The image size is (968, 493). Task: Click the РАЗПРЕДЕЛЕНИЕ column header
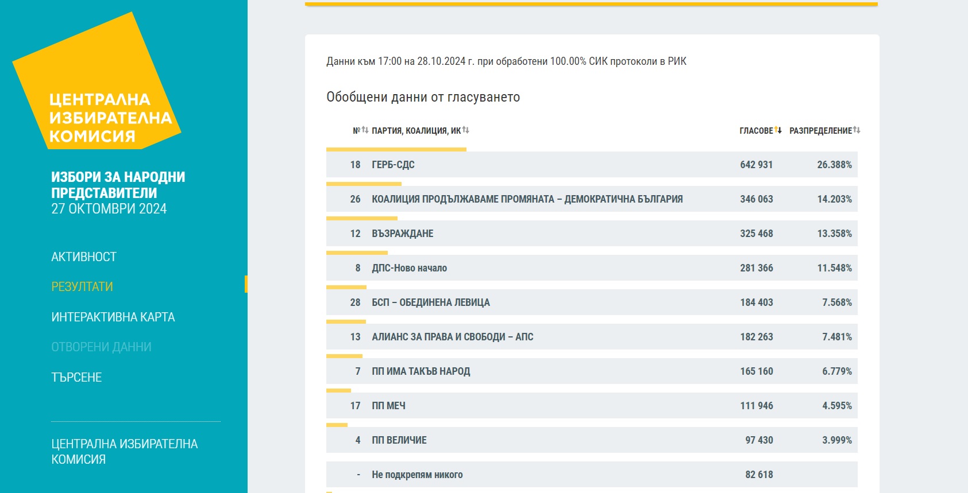coord(820,131)
